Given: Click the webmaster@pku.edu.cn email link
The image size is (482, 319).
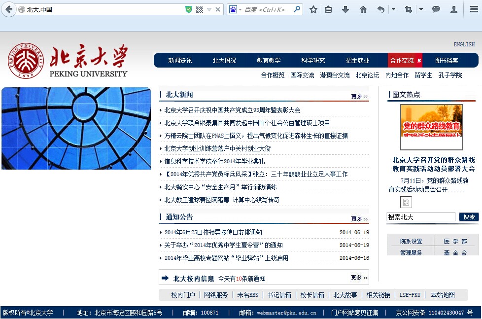Looking at the screenshot, I should tap(286, 313).
